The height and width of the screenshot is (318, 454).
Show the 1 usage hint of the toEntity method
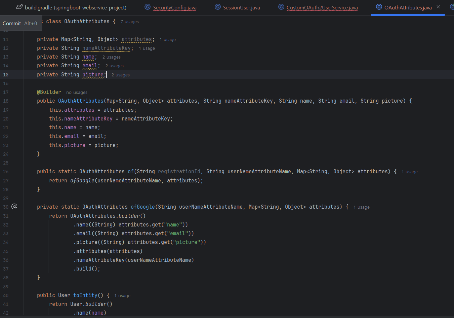click(122, 296)
